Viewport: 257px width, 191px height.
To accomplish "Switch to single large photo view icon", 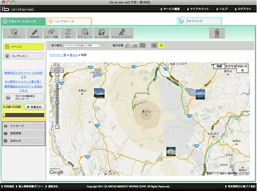I will (x=142, y=45).
